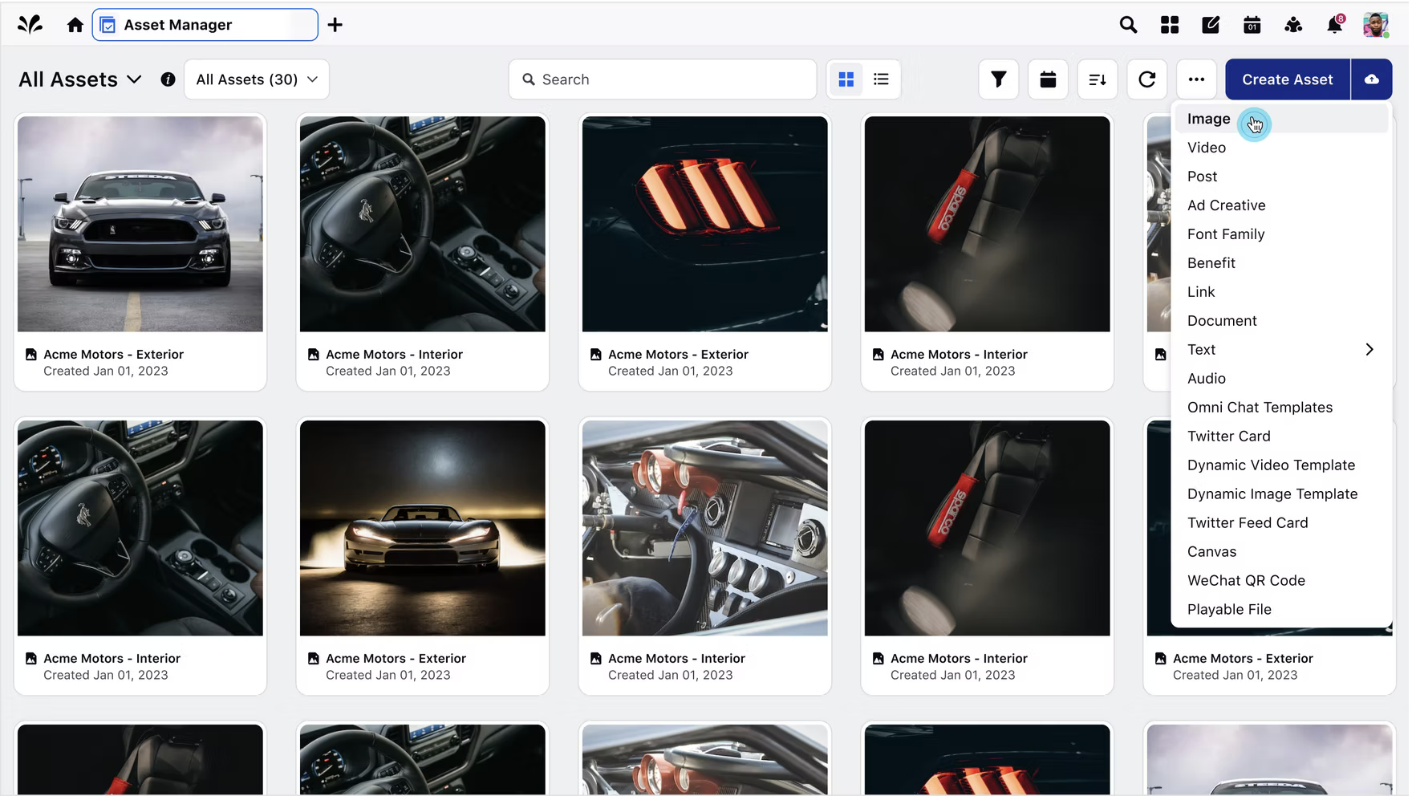Open the steering wheel thumbnail in second row
Screen dimensions: 1412x796
point(140,528)
